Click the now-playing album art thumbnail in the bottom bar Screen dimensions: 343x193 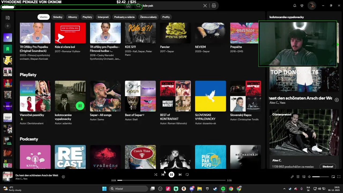pyautogui.click(x=8, y=177)
